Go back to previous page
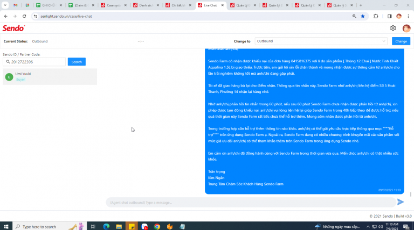Image resolution: width=414 pixels, height=230 pixels. point(6,16)
